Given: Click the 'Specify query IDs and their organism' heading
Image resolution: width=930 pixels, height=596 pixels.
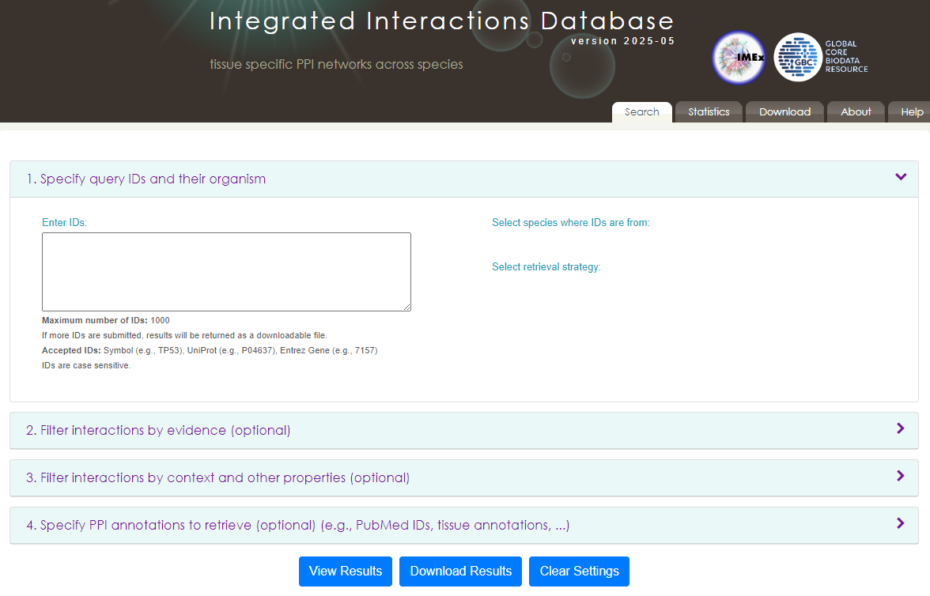Looking at the screenshot, I should point(146,179).
